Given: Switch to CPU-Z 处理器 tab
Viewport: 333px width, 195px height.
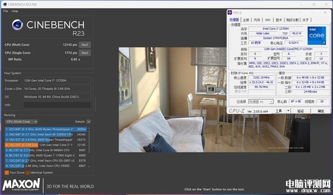Looking at the screenshot, I should coord(234,20).
